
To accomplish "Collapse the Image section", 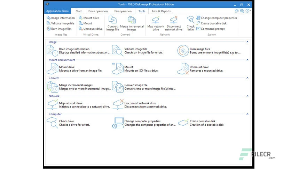I will (247, 42).
